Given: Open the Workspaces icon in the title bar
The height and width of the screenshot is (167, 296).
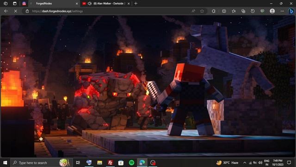Looking at the screenshot, I should click(x=6, y=3).
